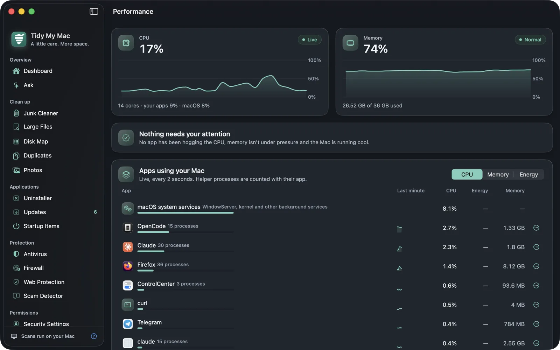This screenshot has width=560, height=350.
Task: Open more options for OpenCode
Action: click(x=536, y=228)
